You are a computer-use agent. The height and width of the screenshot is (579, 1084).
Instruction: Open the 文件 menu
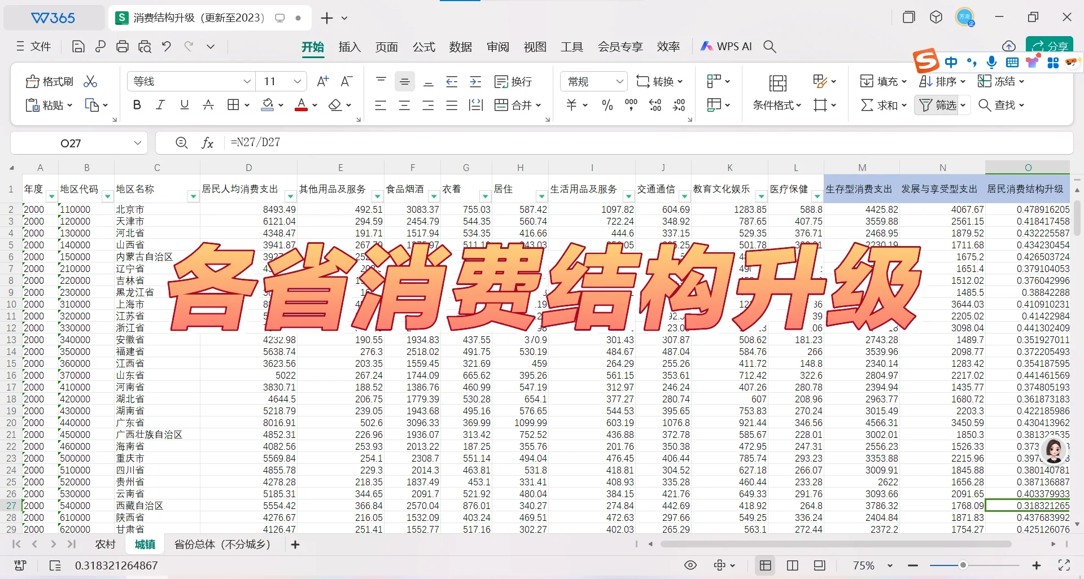34,46
